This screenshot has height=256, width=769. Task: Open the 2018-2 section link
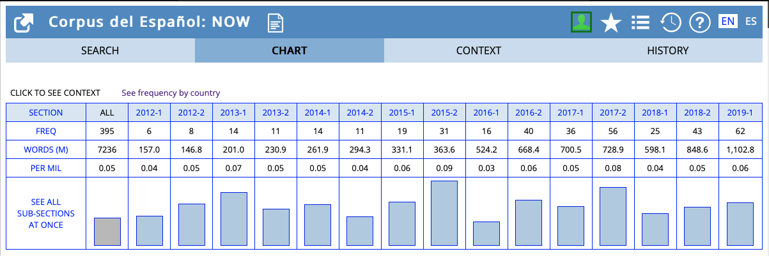pyautogui.click(x=697, y=112)
